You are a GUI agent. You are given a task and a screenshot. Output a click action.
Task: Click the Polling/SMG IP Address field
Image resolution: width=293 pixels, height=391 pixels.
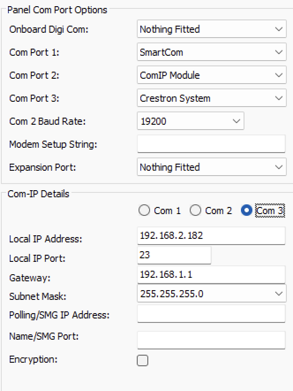pyautogui.click(x=211, y=314)
